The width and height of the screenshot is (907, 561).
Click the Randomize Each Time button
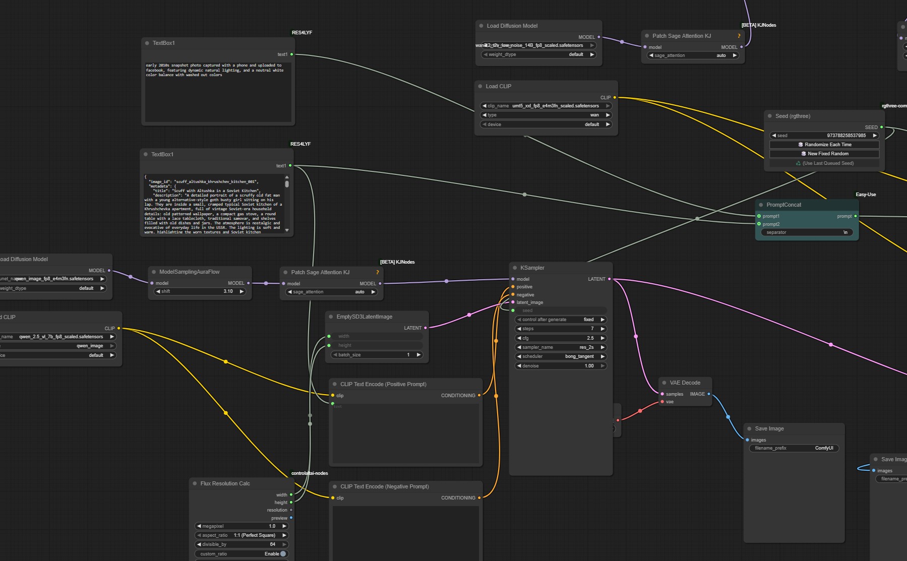[x=824, y=145]
